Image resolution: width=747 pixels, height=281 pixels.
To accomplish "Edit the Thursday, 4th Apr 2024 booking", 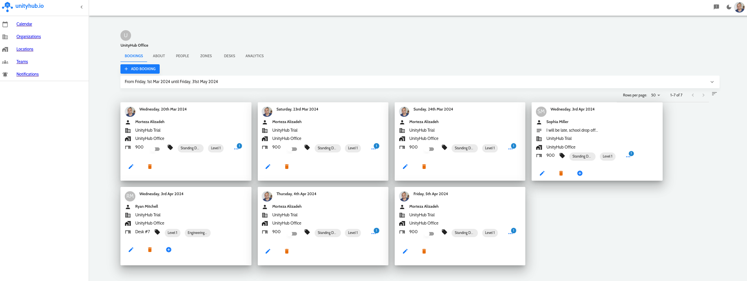I will point(268,251).
